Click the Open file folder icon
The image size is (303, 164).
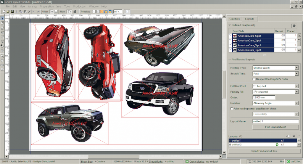tap(8, 12)
